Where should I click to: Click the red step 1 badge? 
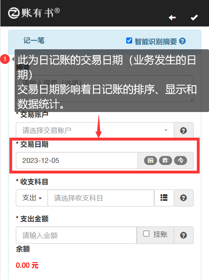point(5,59)
